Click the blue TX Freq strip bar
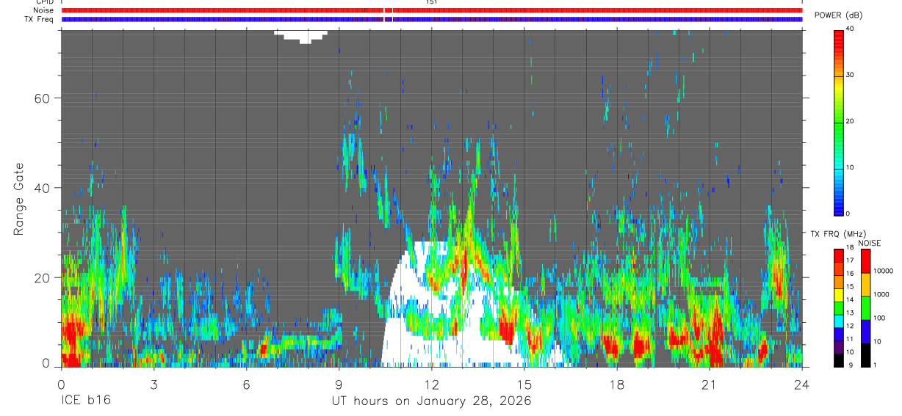The image size is (902, 416). (432, 19)
